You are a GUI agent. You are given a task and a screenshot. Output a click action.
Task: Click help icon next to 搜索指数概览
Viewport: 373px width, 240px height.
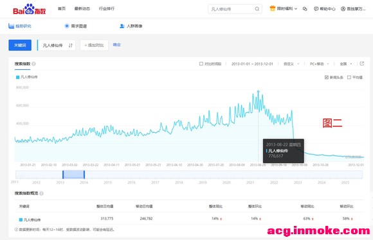(x=41, y=193)
